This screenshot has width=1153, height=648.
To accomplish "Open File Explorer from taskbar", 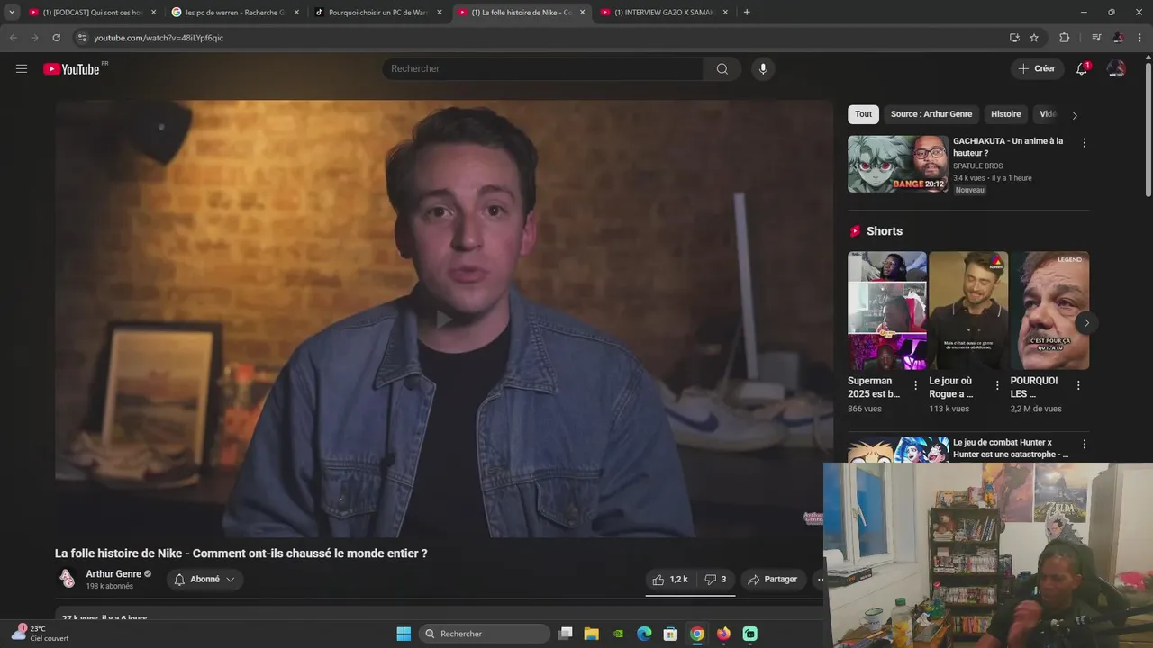I will click(591, 634).
